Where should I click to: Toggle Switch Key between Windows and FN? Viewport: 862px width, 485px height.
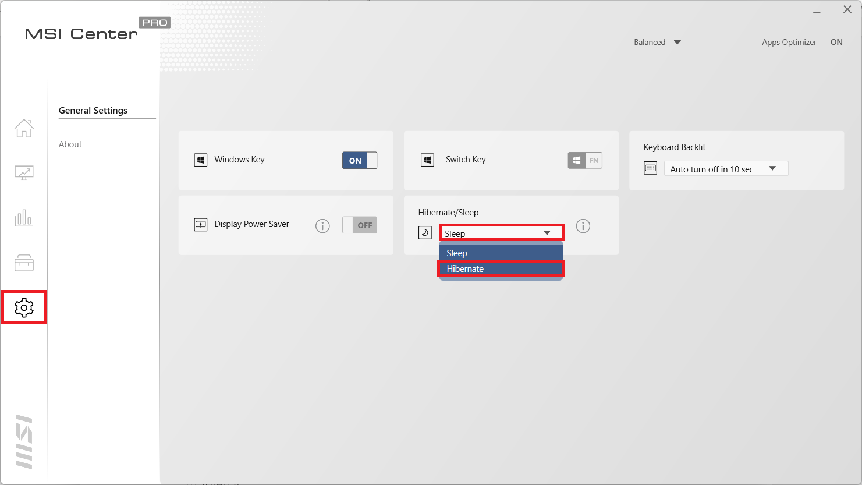pyautogui.click(x=585, y=160)
